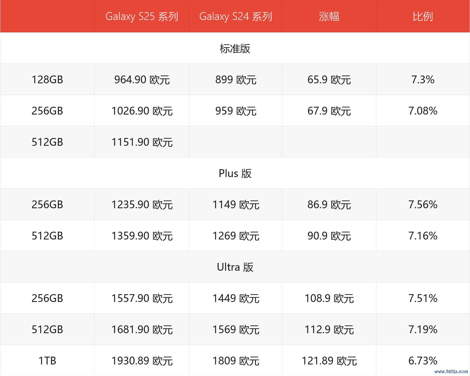The image size is (470, 376).
Task: Click the 1151.90 欧元 price cell
Action: 142,142
